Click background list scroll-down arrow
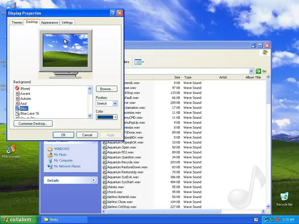This screenshot has height=224, width=299. (x=90, y=116)
